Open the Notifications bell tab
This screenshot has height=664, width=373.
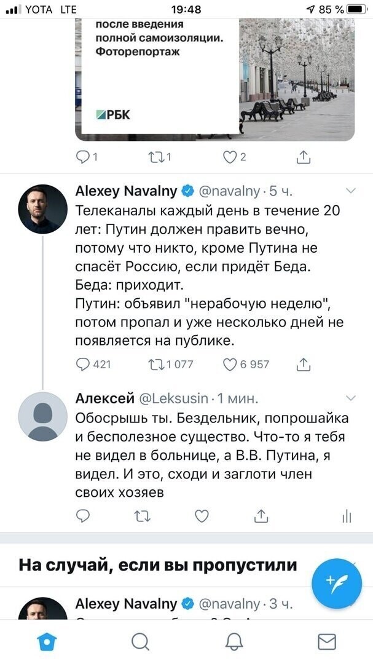coord(234,641)
